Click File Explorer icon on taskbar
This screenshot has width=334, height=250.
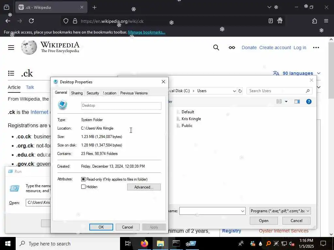pyautogui.click(x=160, y=243)
